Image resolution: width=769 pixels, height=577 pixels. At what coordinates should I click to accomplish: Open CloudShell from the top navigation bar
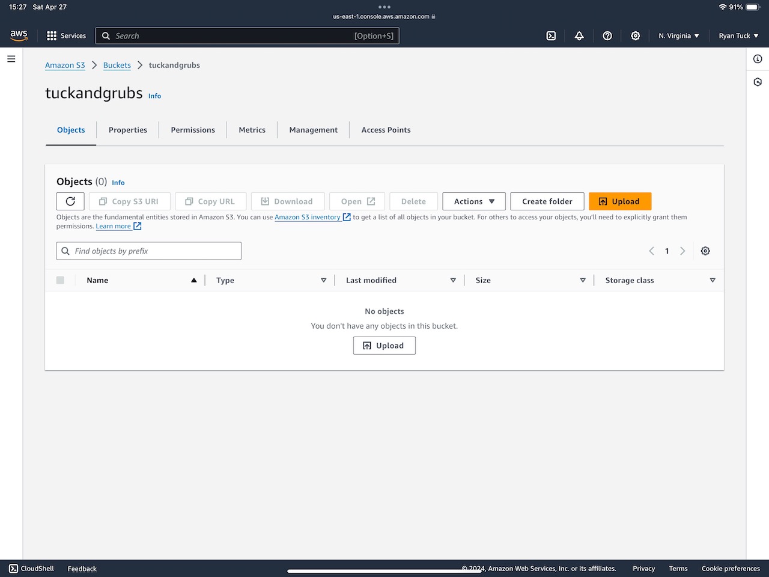point(551,36)
